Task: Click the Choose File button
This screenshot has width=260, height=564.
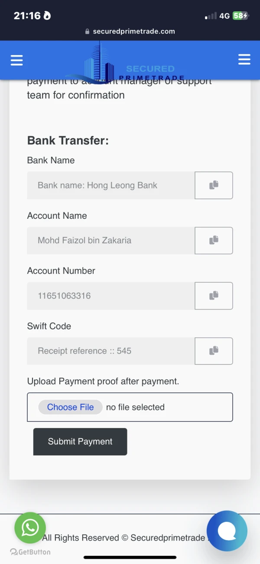Action: pos(70,407)
